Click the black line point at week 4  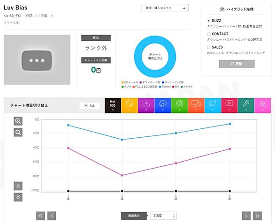coord(229,191)
